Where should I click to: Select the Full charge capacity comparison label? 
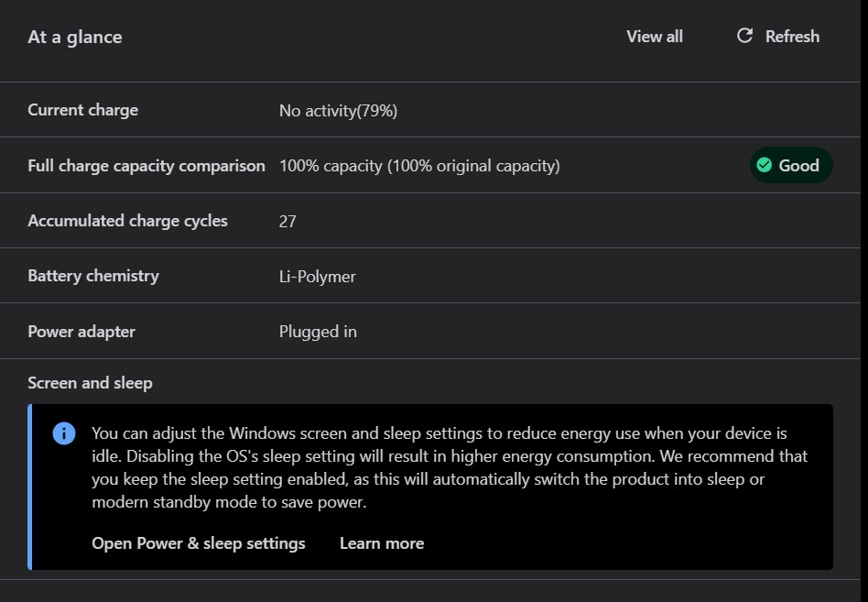(146, 166)
